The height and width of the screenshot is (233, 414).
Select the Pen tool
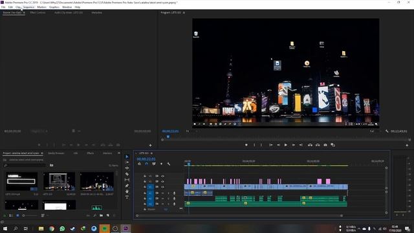(x=127, y=186)
